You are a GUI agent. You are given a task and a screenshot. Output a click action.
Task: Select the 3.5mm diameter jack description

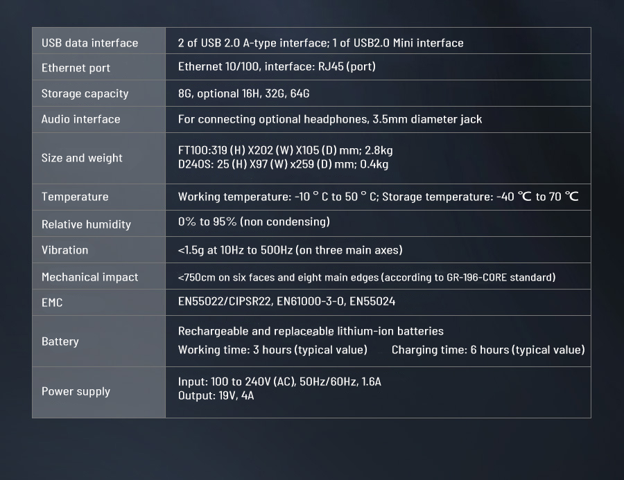[329, 119]
